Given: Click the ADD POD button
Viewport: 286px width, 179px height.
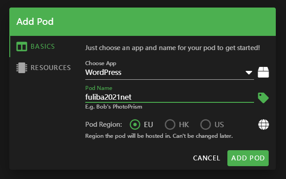Looking at the screenshot, I should click(248, 158).
